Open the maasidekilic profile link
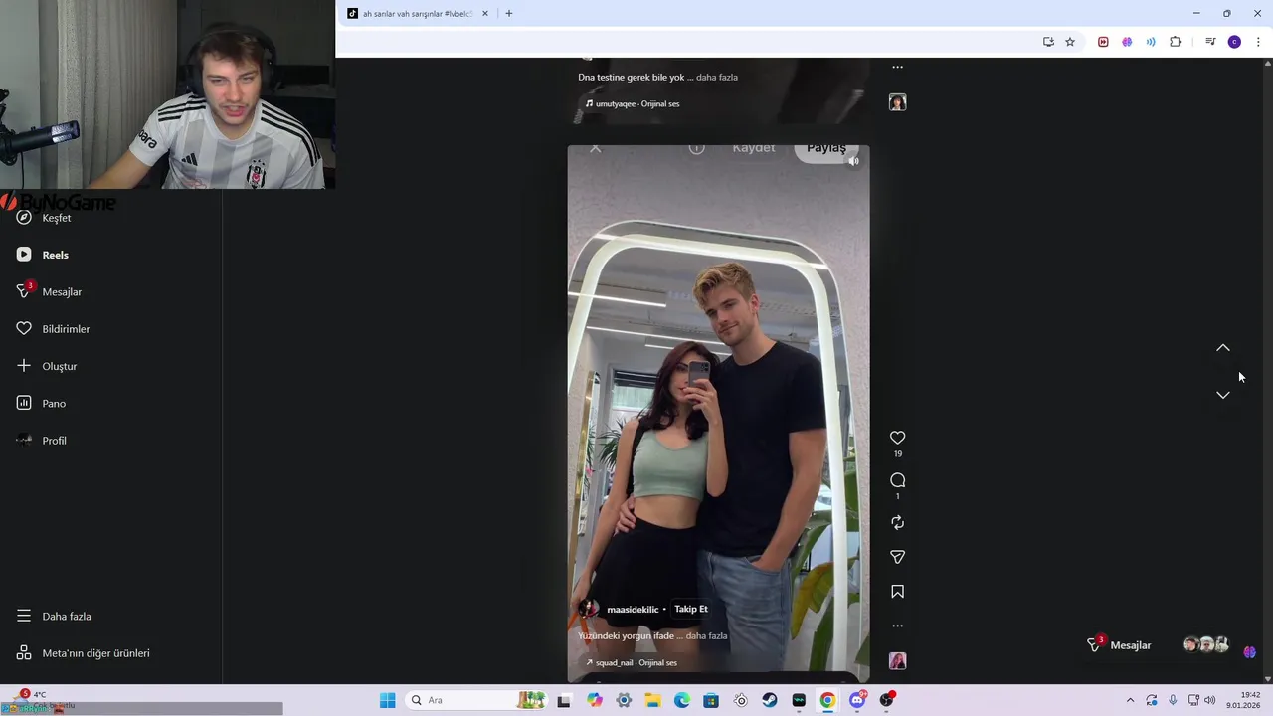 pyautogui.click(x=633, y=610)
